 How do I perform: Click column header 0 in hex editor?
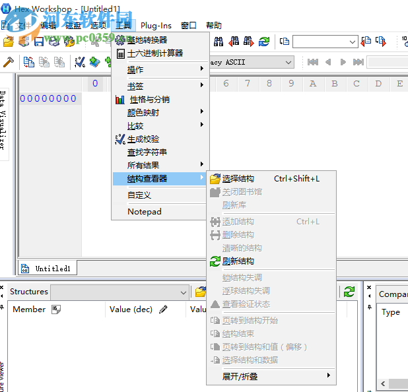click(x=95, y=83)
